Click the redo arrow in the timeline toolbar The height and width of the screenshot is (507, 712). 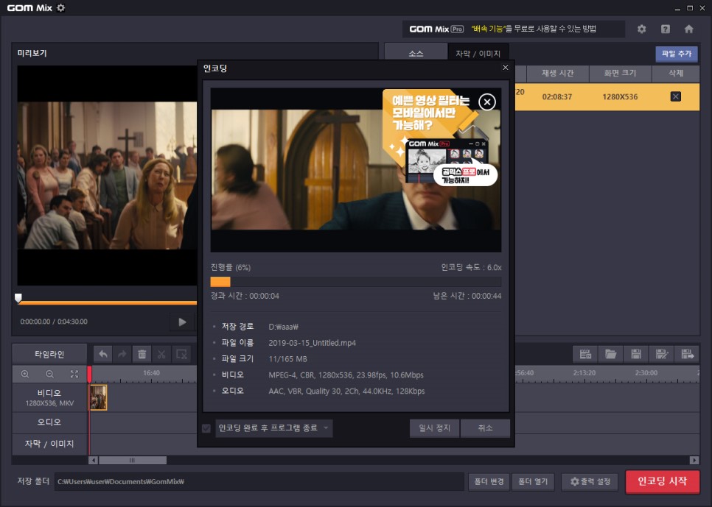(122, 354)
